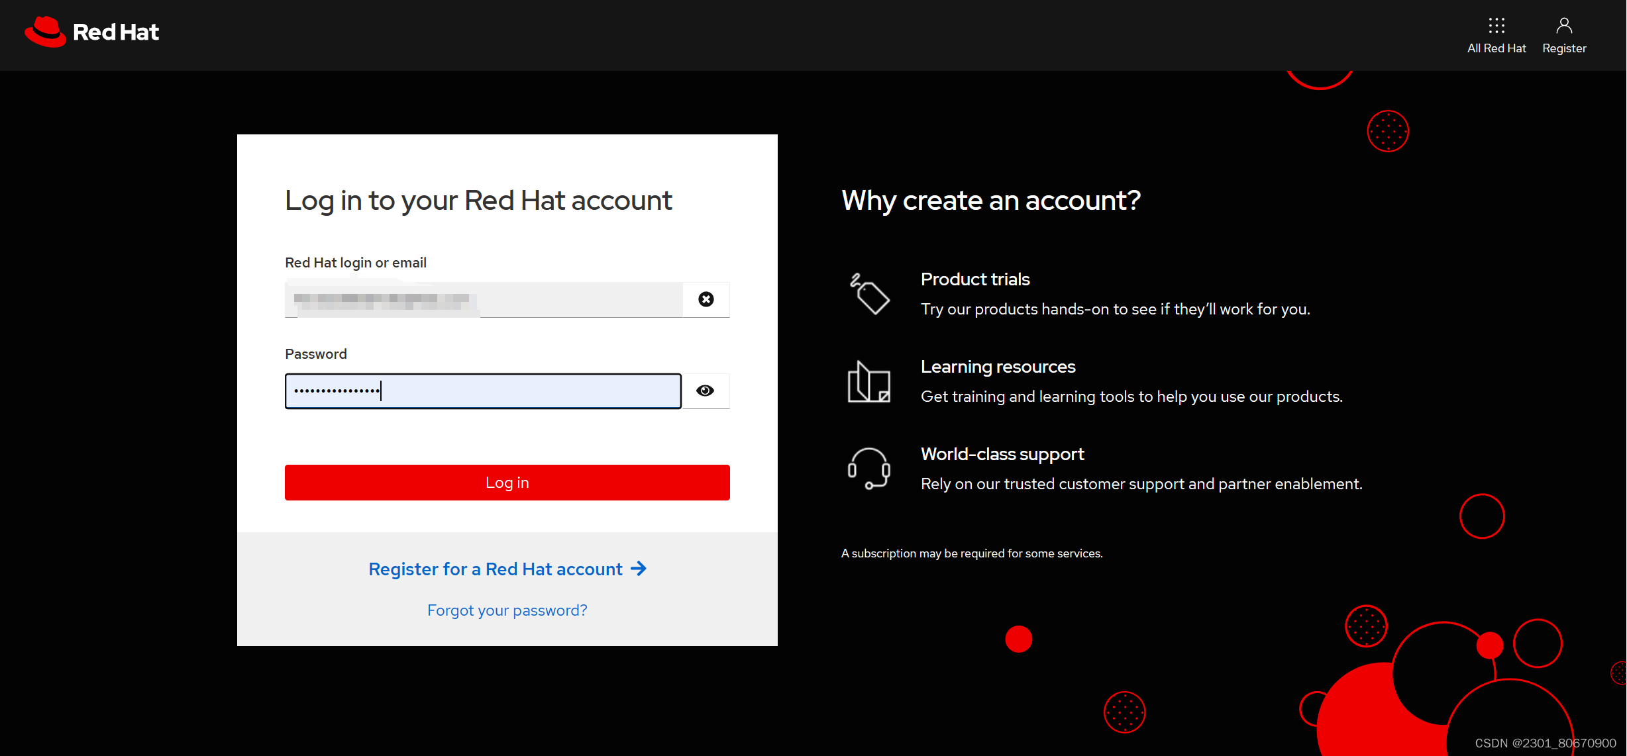The image size is (1627, 756).
Task: Clear the login field with the X icon
Action: [706, 299]
